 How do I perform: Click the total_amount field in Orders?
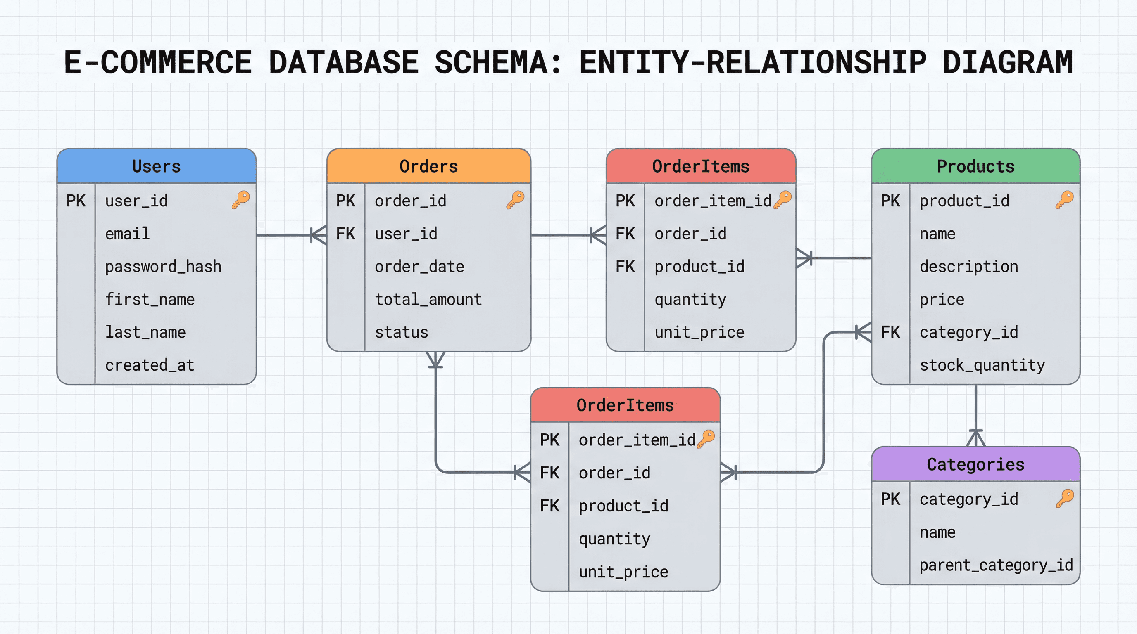(428, 299)
